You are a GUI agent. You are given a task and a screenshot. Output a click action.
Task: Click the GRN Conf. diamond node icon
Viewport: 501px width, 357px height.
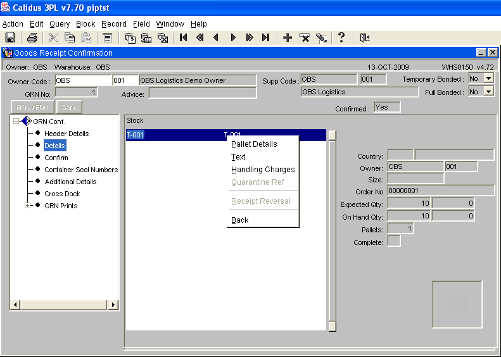pyautogui.click(x=27, y=122)
